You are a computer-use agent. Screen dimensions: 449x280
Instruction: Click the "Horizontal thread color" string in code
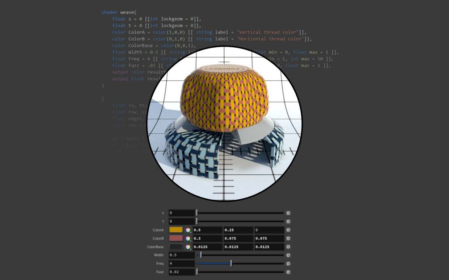[x=270, y=39]
